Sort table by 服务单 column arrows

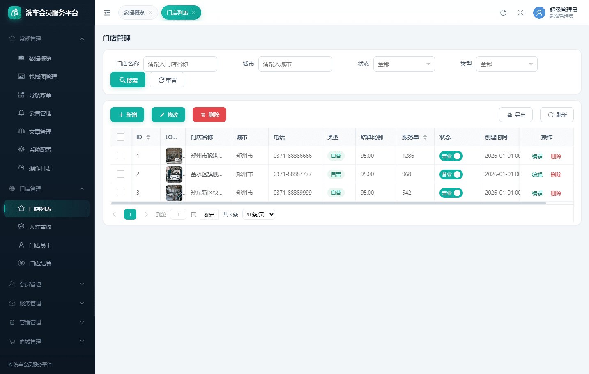(x=425, y=137)
